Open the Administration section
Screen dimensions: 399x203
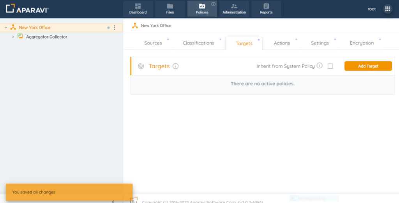(234, 9)
